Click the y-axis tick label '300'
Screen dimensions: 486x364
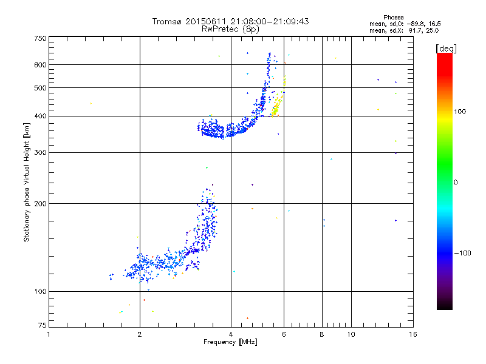click(x=40, y=153)
